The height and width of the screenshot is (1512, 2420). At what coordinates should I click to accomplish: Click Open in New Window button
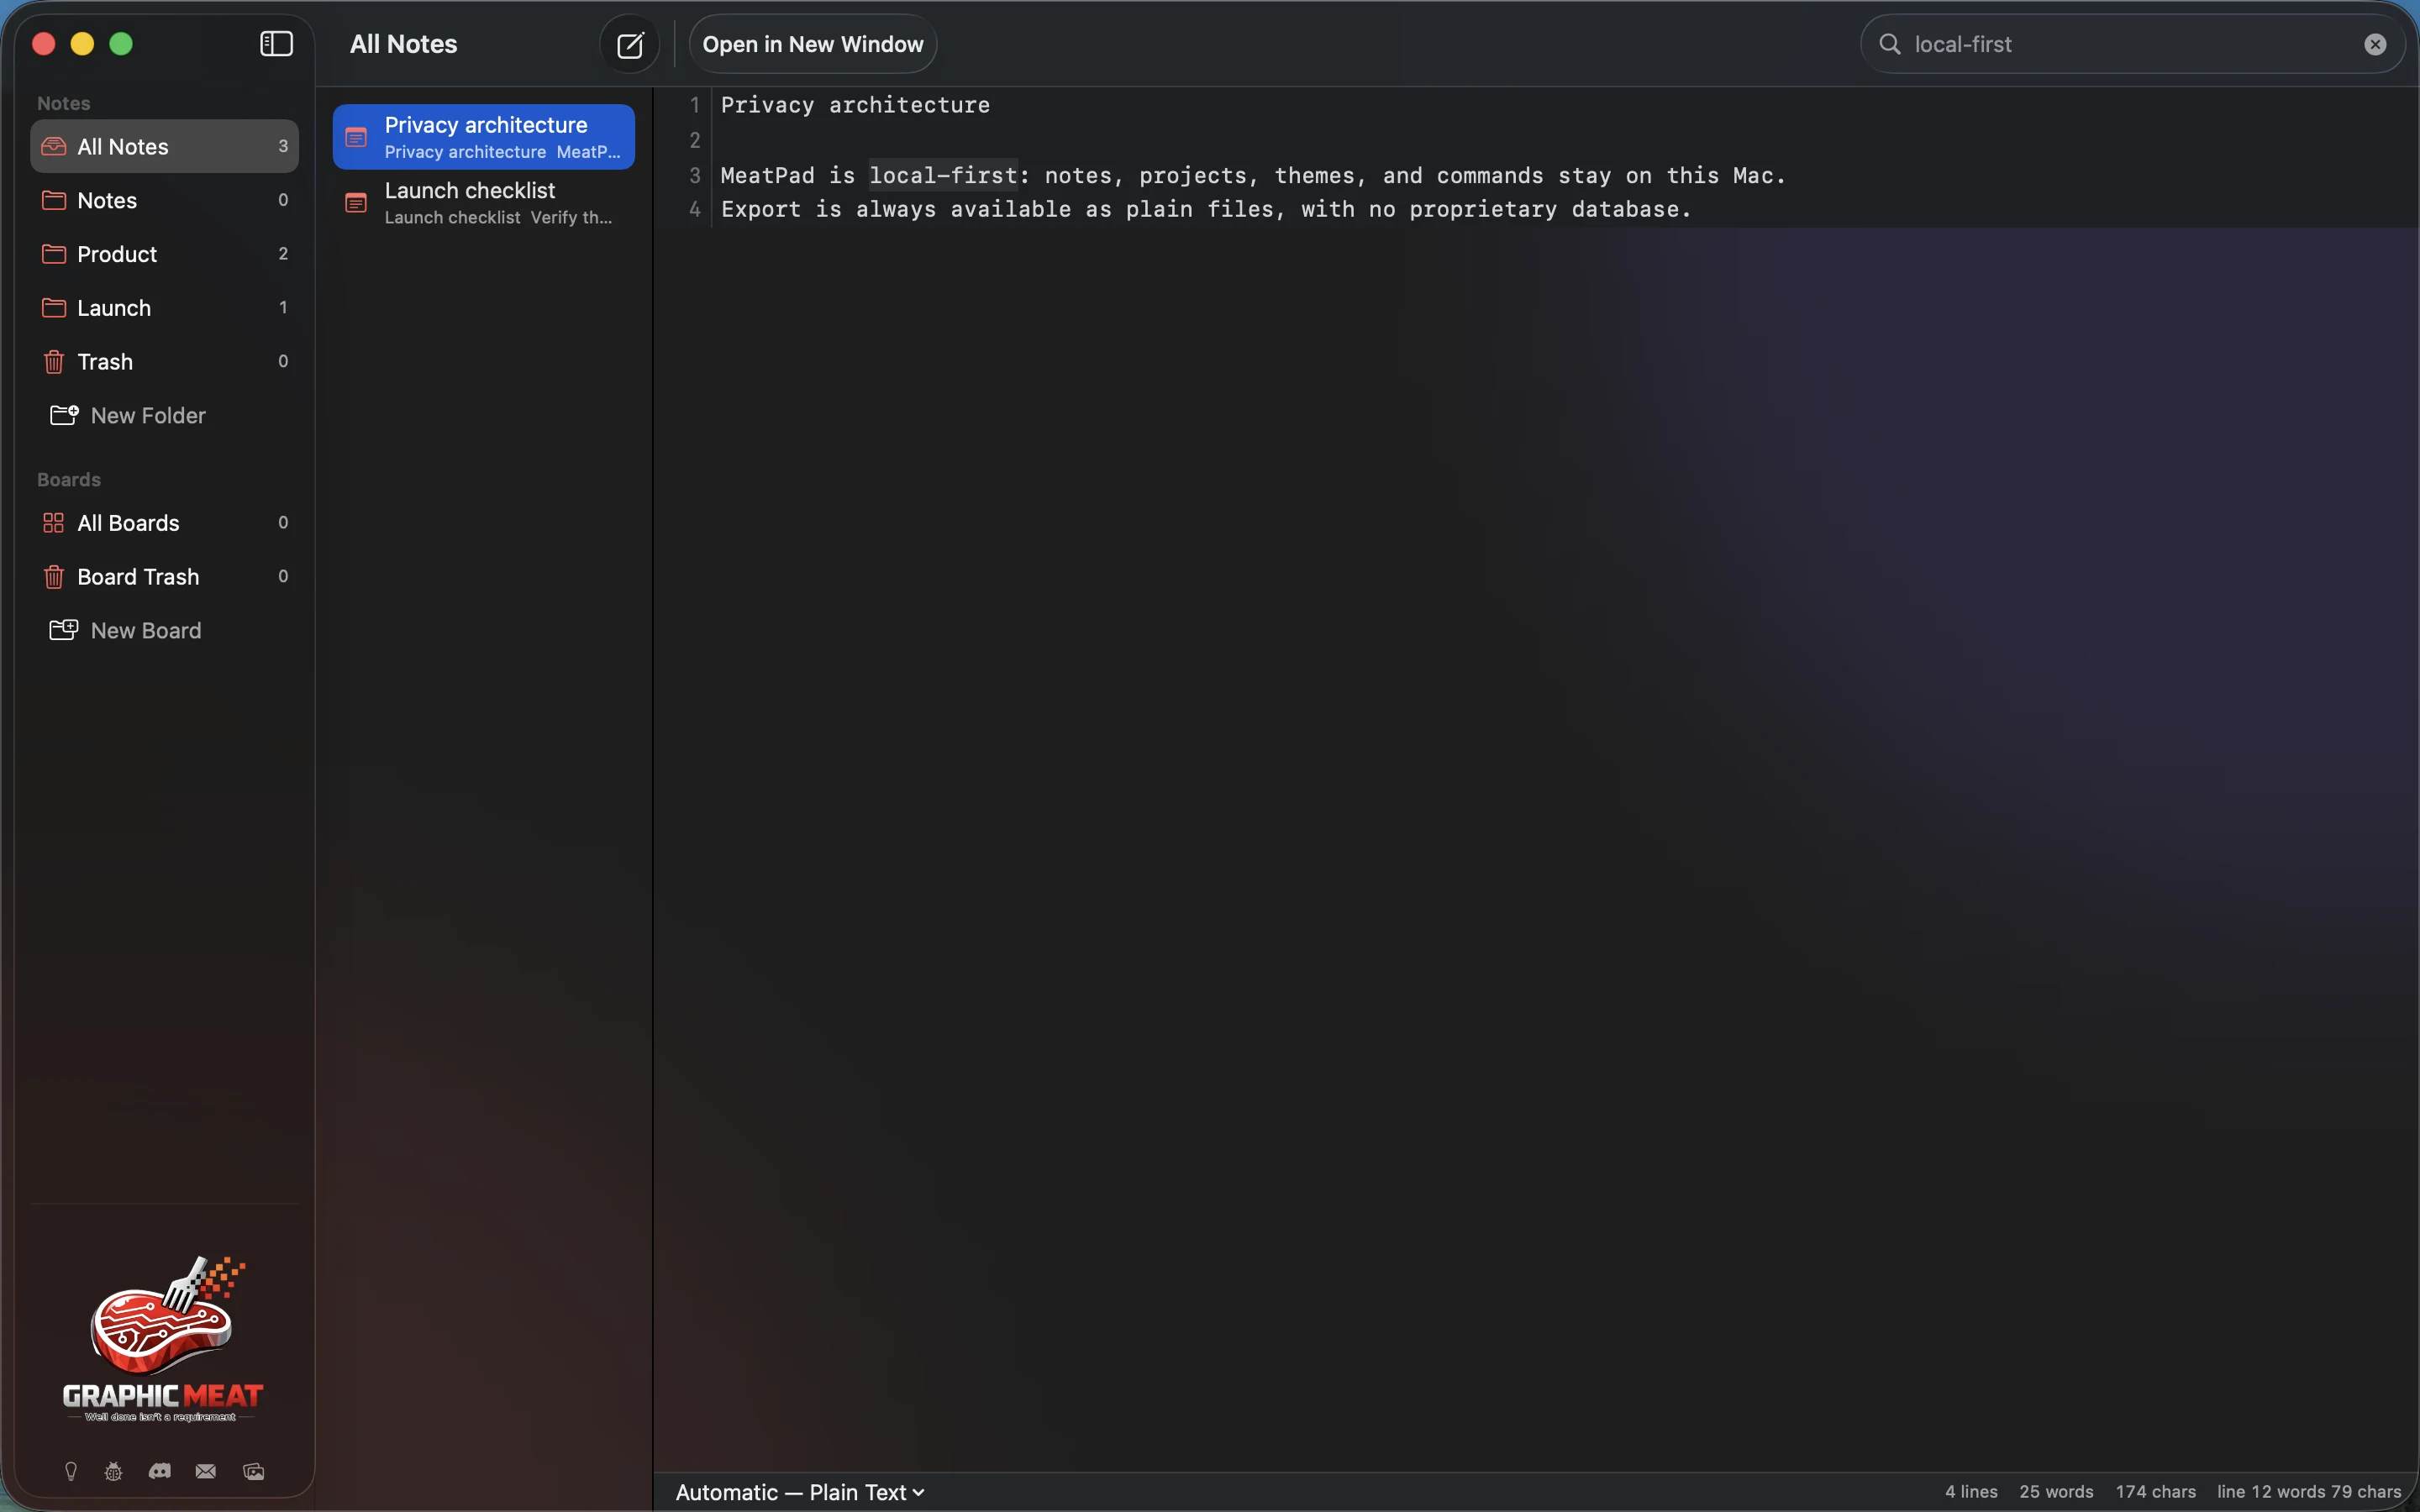[x=813, y=44]
